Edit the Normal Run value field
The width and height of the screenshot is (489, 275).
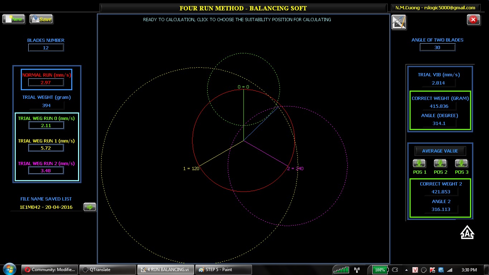pyautogui.click(x=46, y=82)
